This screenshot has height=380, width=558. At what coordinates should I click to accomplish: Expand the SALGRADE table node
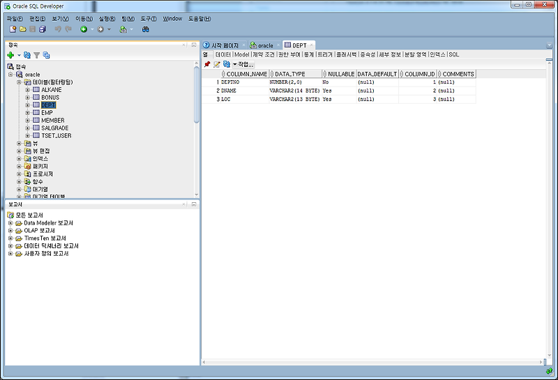(x=27, y=128)
